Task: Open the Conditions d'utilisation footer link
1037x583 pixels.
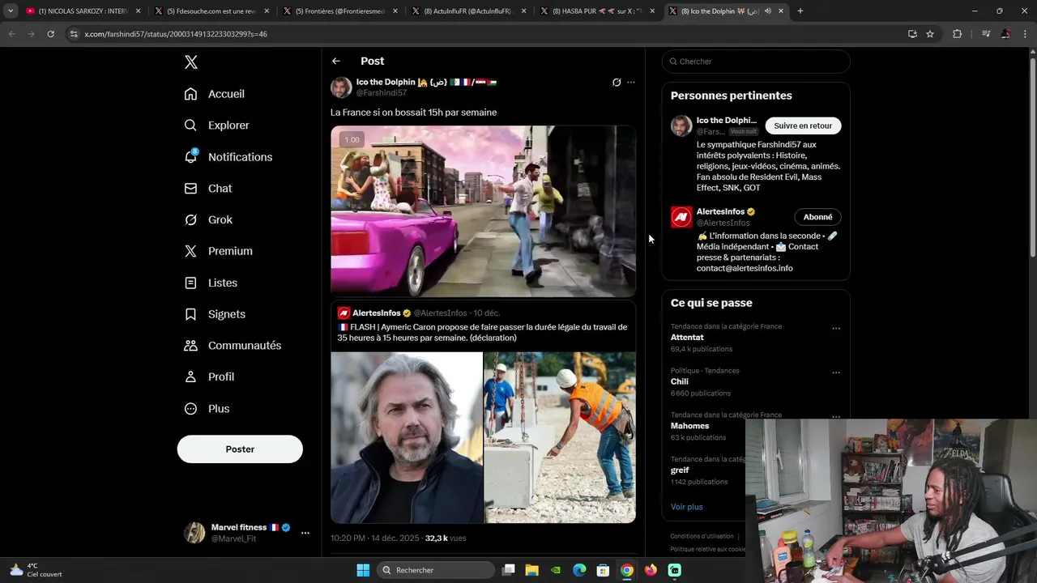Action: [x=702, y=536]
